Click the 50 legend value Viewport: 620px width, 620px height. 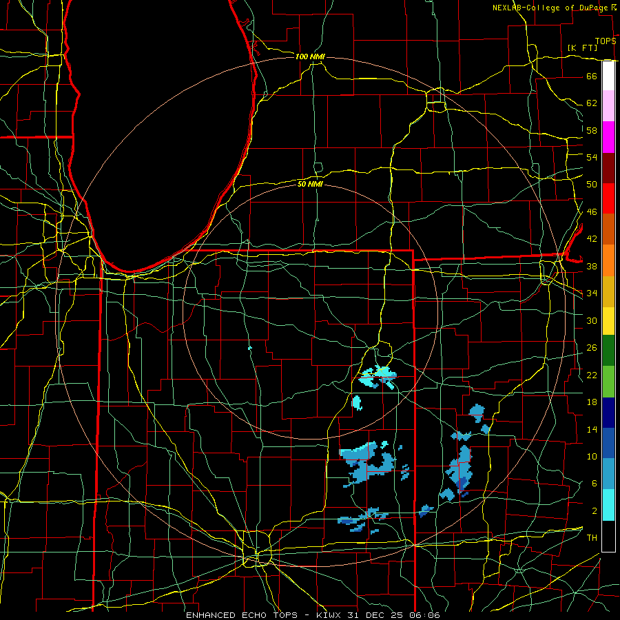coord(592,185)
